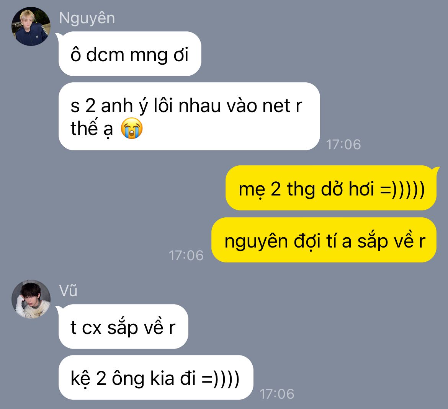Screen dimensions: 448x409
Task: Select message 's 2 anh ý lôi nhau vào net'
Action: pyautogui.click(x=189, y=116)
